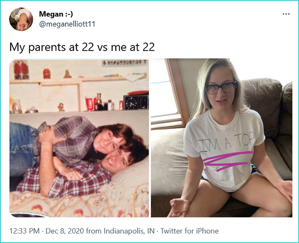Viewport: 299px width, 243px height.
Task: Click the black glasses in the right photo
Action: click(x=221, y=88)
